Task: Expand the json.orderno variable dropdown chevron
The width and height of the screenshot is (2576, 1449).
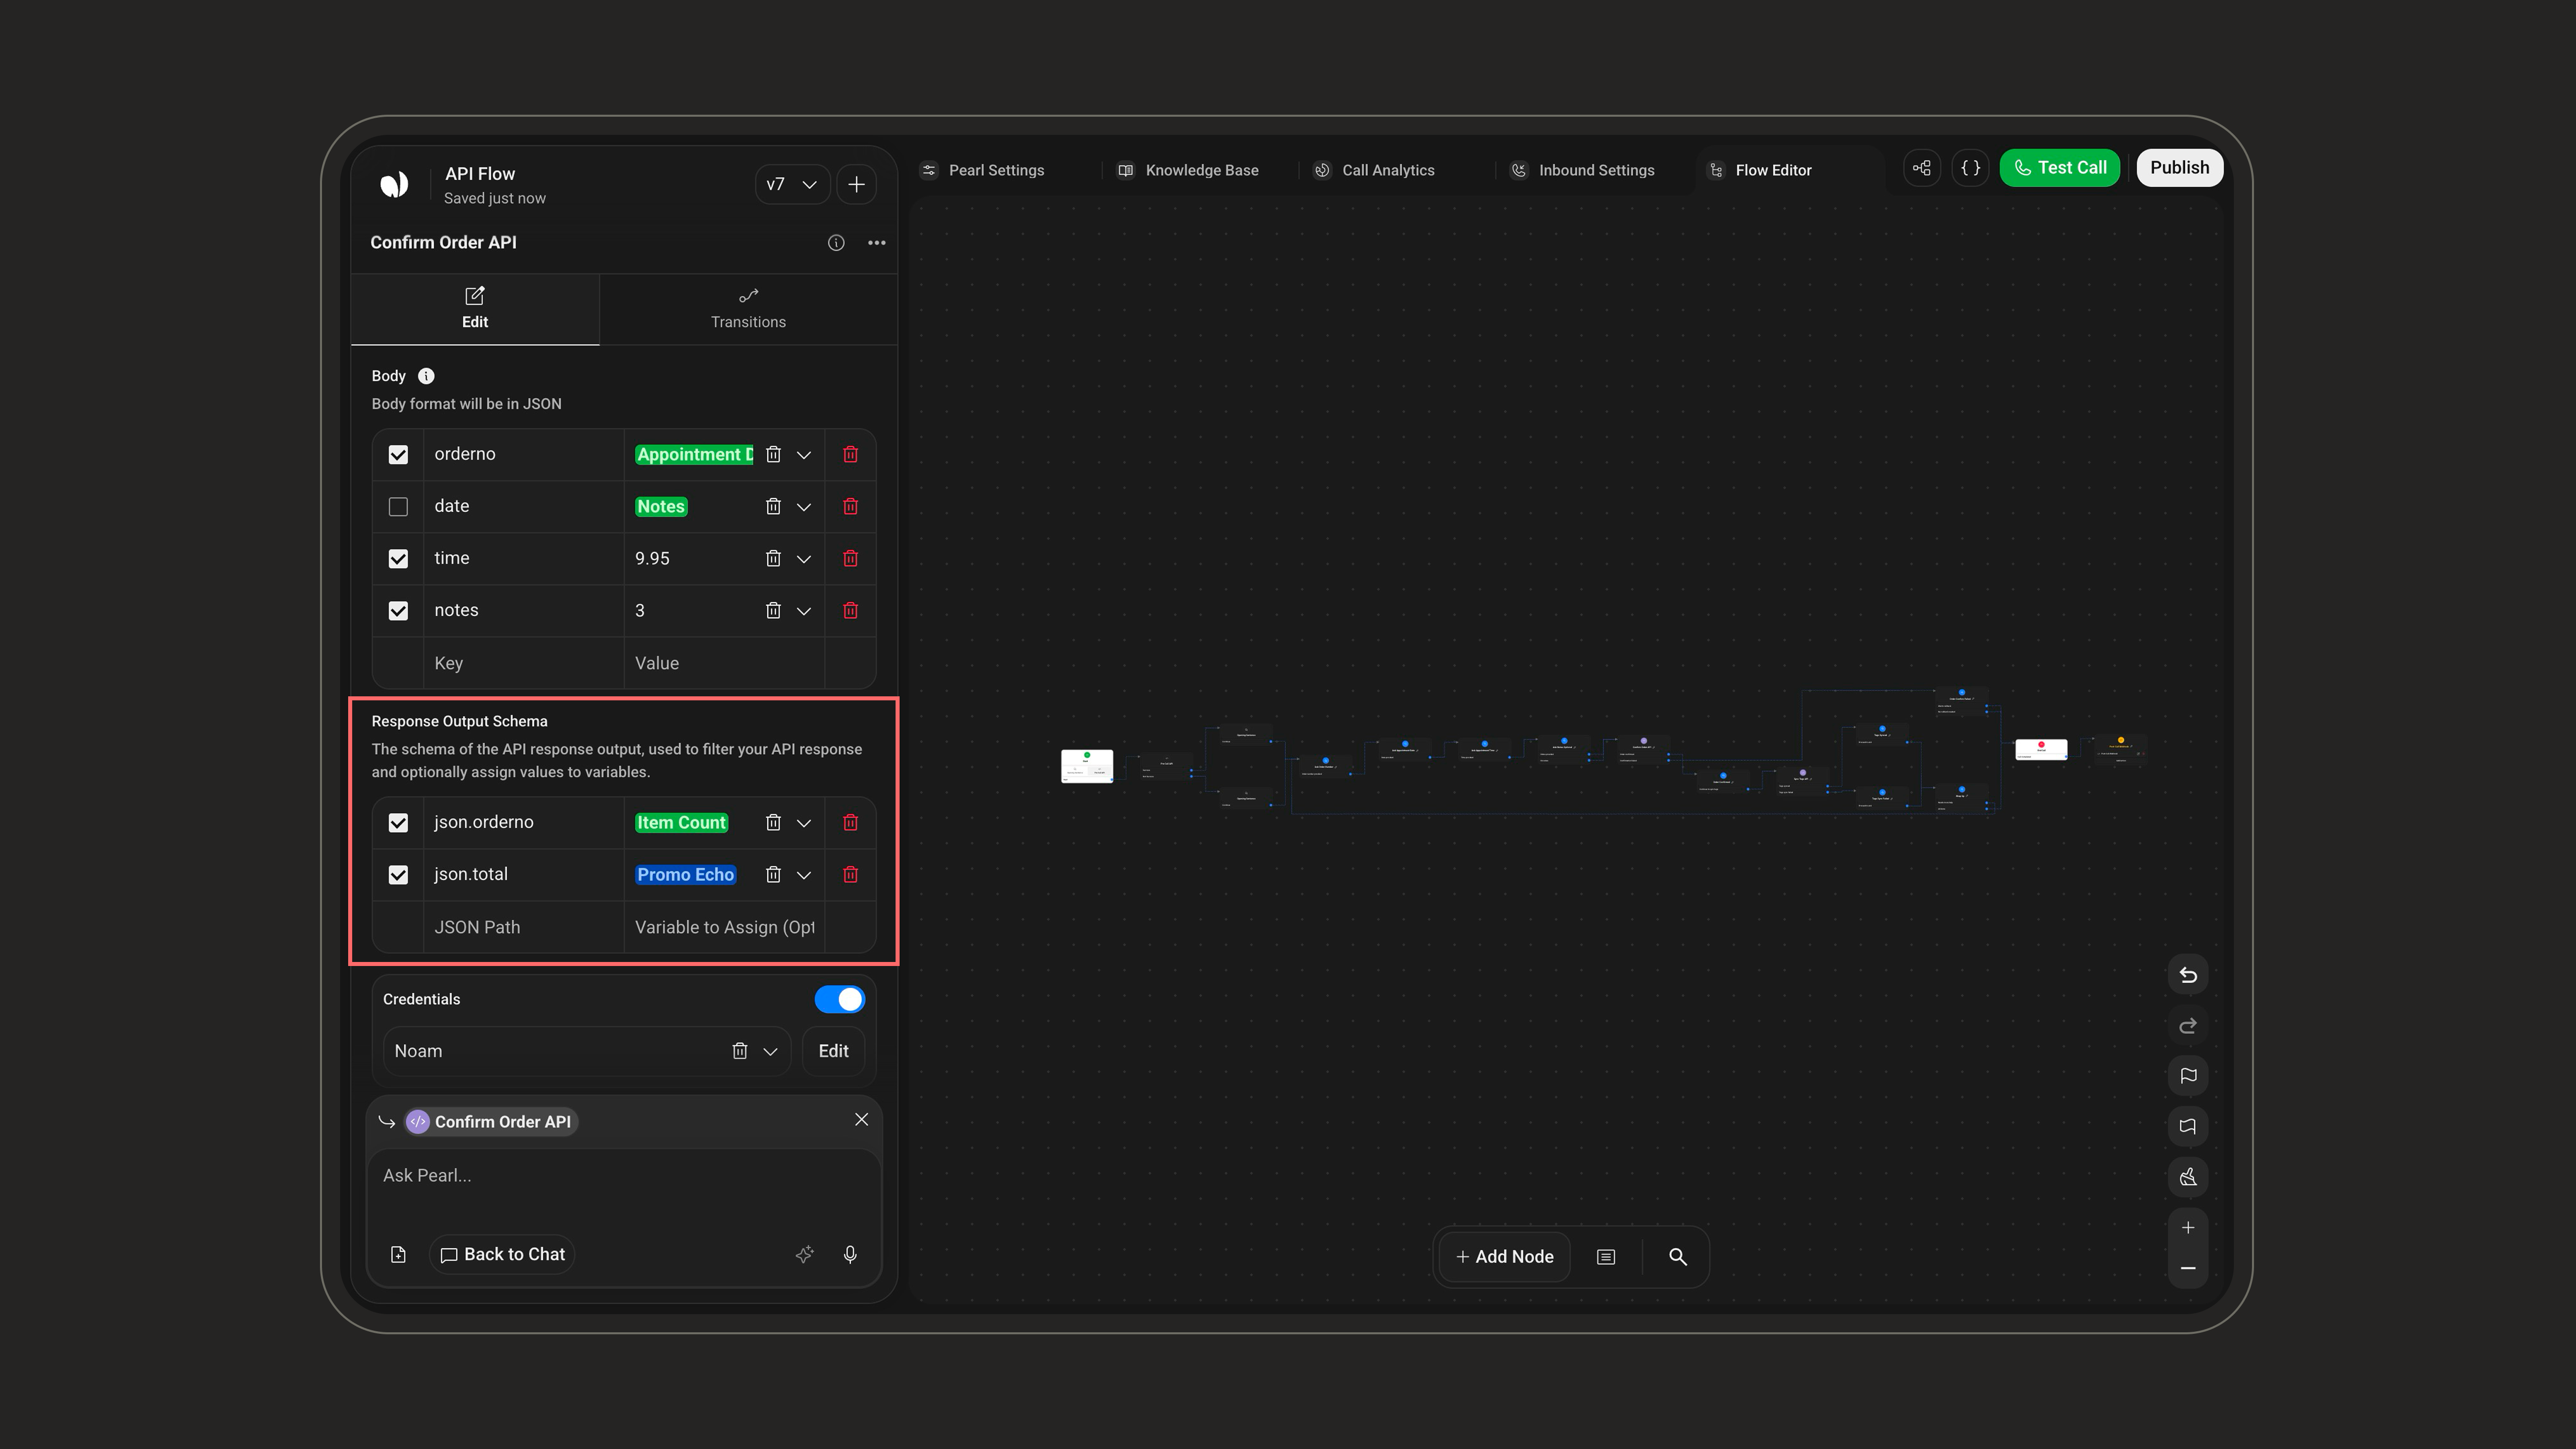Action: click(x=803, y=822)
